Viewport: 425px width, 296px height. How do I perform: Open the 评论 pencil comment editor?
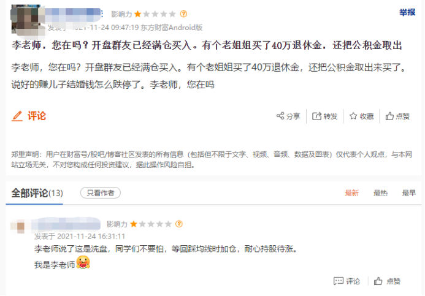(29, 116)
